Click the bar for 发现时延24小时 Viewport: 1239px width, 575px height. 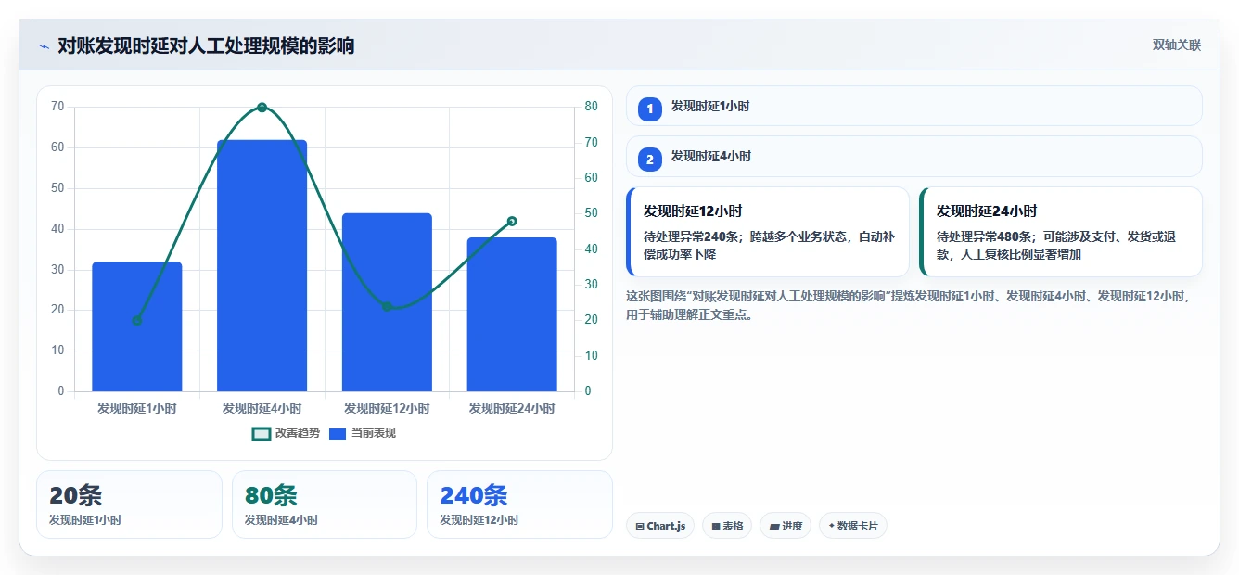(512, 314)
